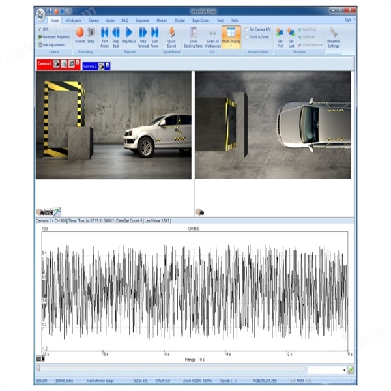The width and height of the screenshot is (391, 391).
Task: Click second module icon in Camera 1 tab
Action: pyautogui.click(x=64, y=64)
